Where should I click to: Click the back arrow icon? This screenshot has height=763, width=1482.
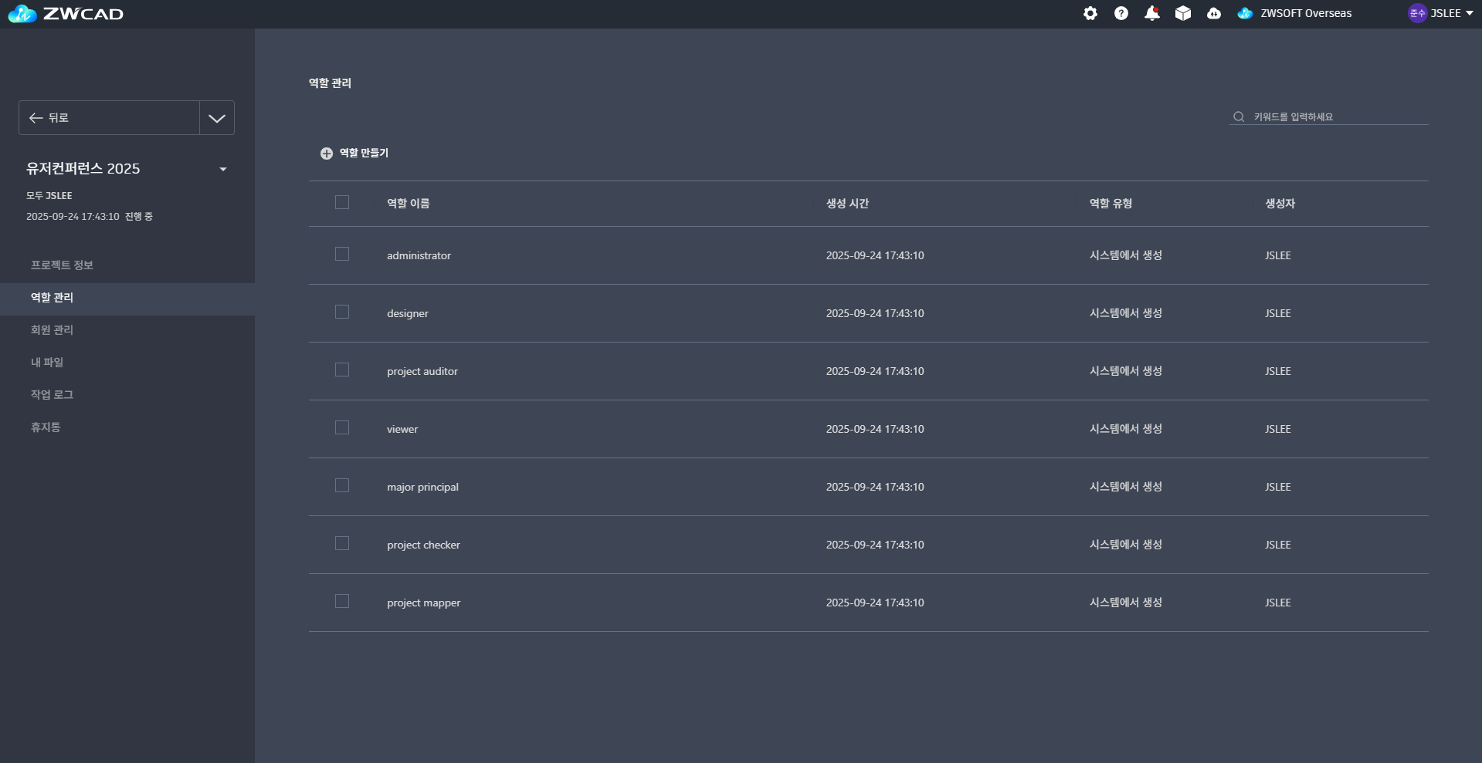point(36,118)
